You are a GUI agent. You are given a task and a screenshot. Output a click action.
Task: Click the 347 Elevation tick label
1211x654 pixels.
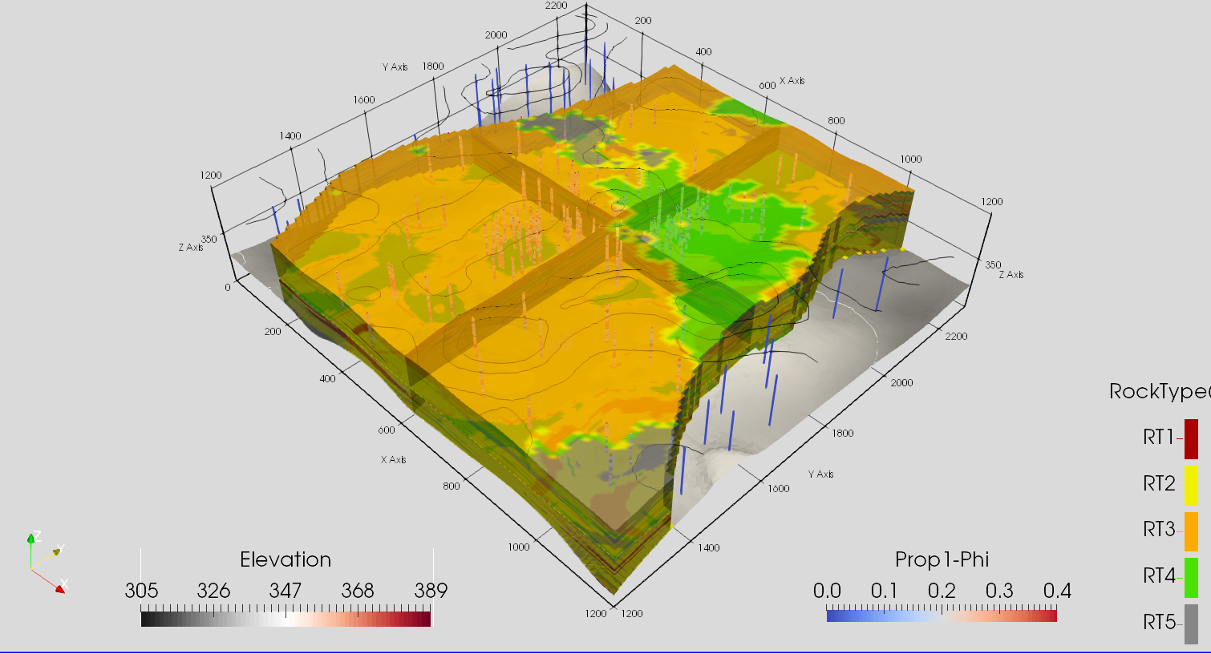click(286, 591)
